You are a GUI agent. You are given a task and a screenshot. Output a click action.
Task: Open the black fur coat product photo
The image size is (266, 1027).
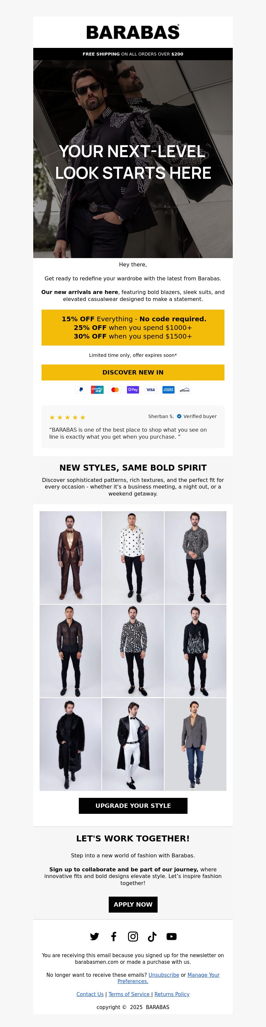pos(70,744)
